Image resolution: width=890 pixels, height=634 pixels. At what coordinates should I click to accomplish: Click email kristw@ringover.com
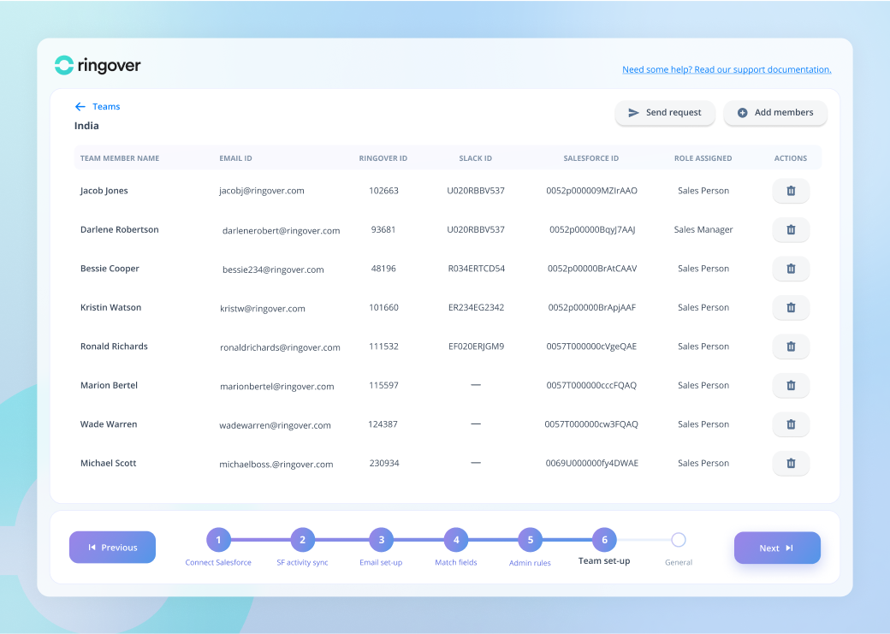(262, 309)
